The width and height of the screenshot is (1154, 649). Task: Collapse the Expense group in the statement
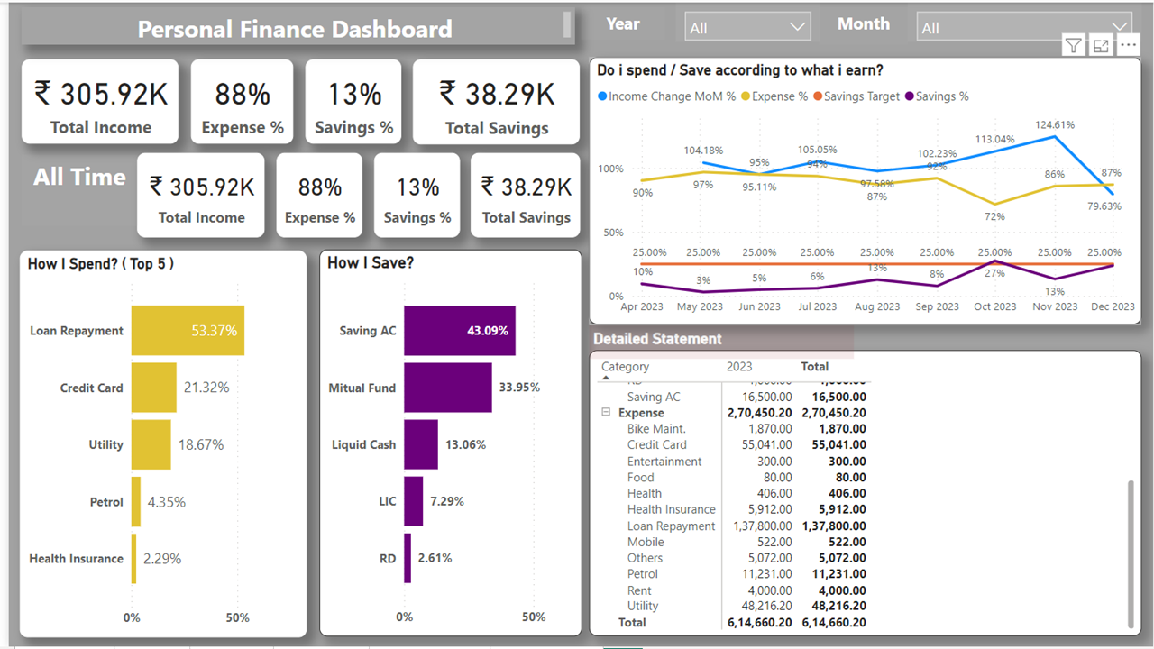[606, 413]
